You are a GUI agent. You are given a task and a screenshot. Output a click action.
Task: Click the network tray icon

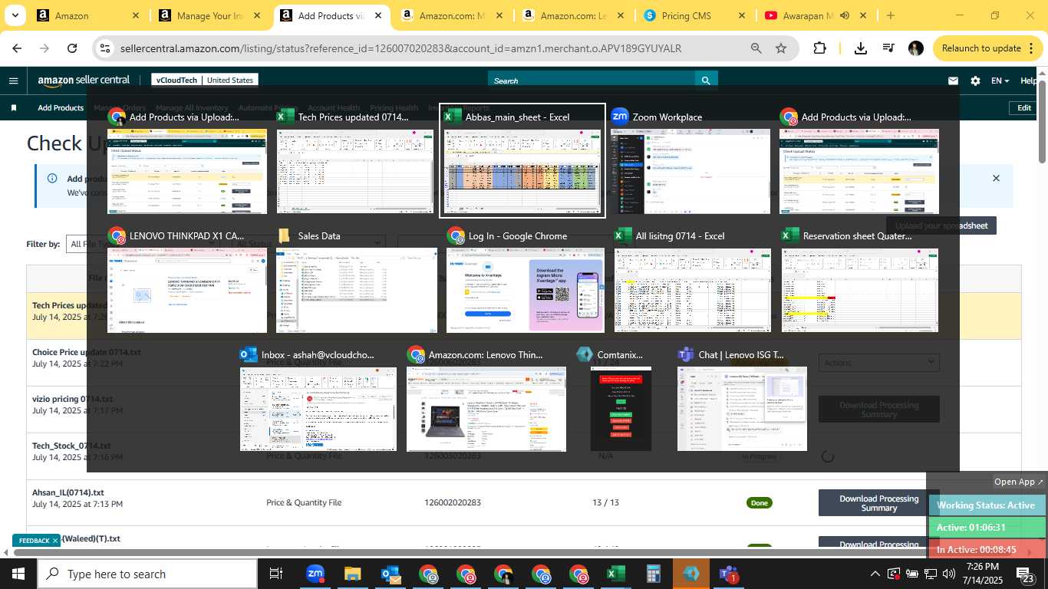click(931, 574)
